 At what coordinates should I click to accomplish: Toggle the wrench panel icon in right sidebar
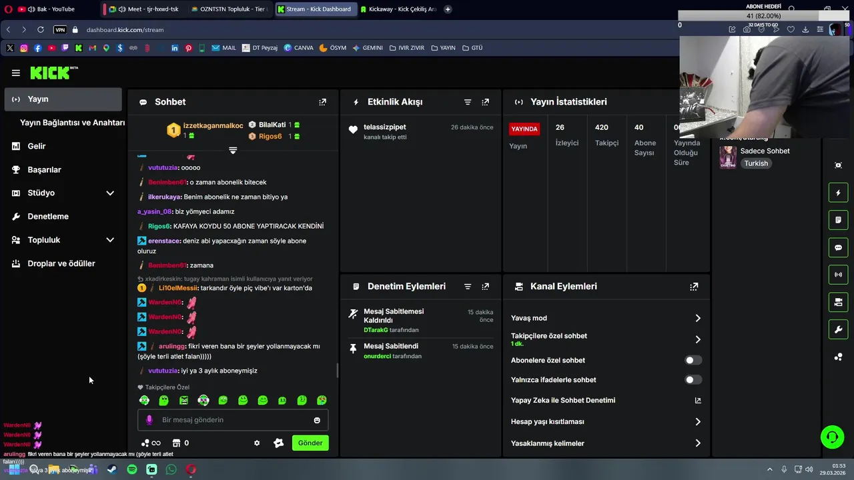coord(839,329)
